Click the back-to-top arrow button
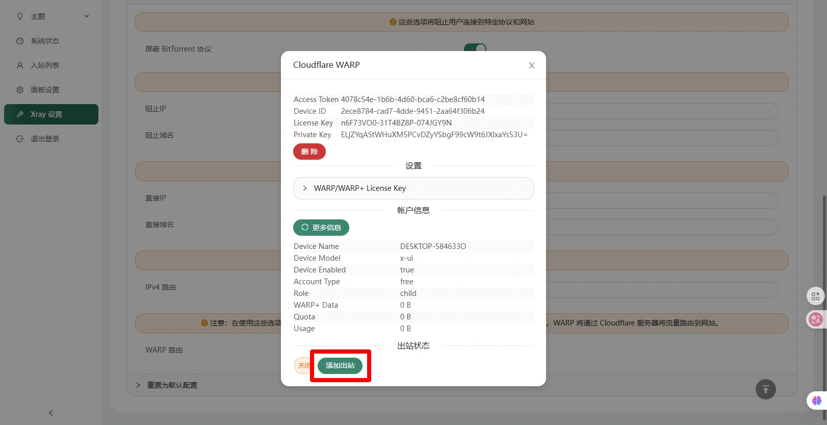Image resolution: width=827 pixels, height=425 pixels. click(x=765, y=389)
